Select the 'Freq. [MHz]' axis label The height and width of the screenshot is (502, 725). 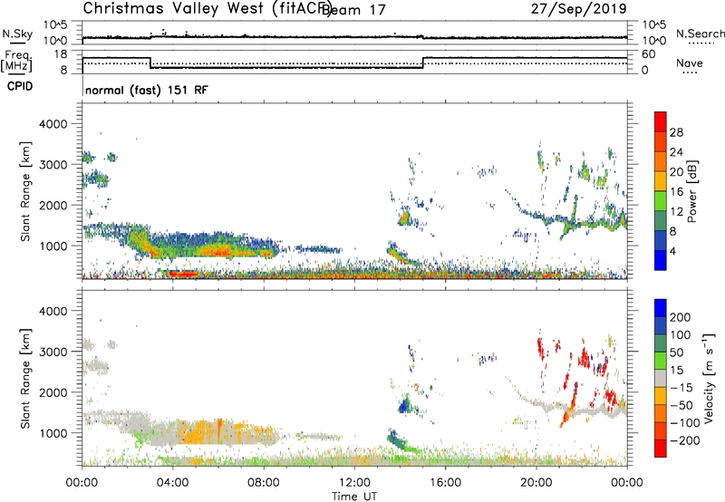pyautogui.click(x=16, y=62)
